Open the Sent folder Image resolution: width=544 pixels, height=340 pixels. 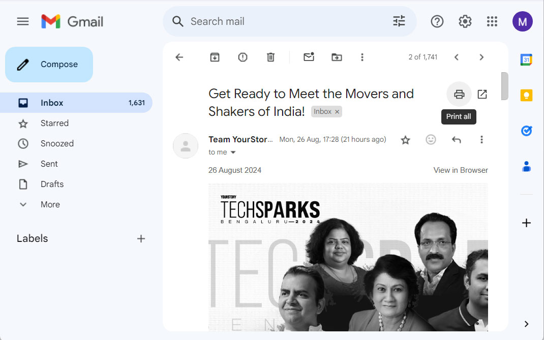tap(49, 164)
